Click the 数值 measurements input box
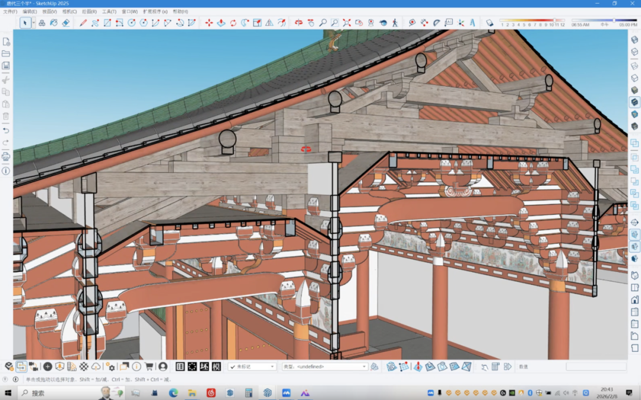 pos(596,367)
